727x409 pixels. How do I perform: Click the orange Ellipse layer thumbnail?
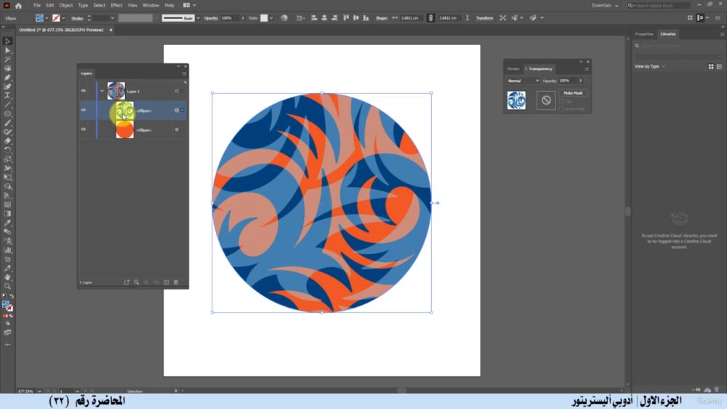125,130
